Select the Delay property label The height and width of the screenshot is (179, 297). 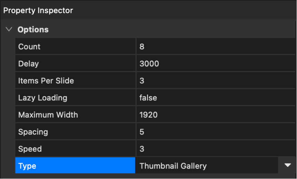point(28,64)
